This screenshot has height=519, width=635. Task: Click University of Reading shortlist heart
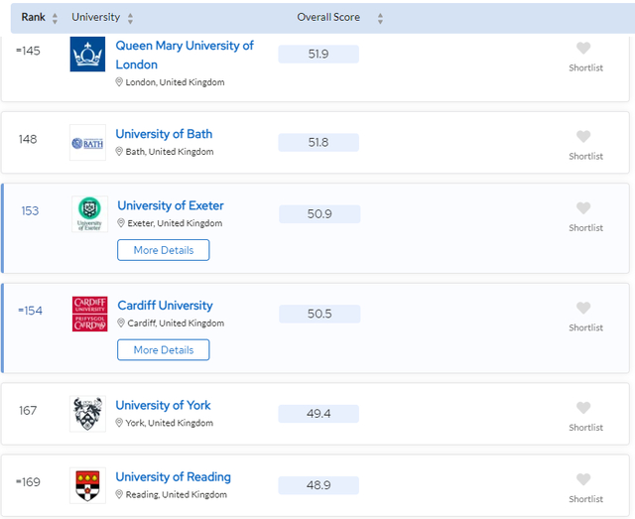[x=583, y=479]
